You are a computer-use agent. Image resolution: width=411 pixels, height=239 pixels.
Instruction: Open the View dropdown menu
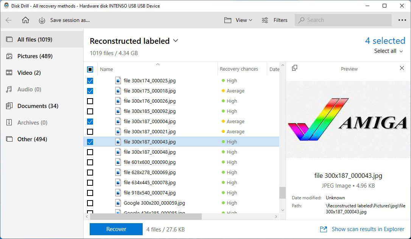[x=244, y=20]
